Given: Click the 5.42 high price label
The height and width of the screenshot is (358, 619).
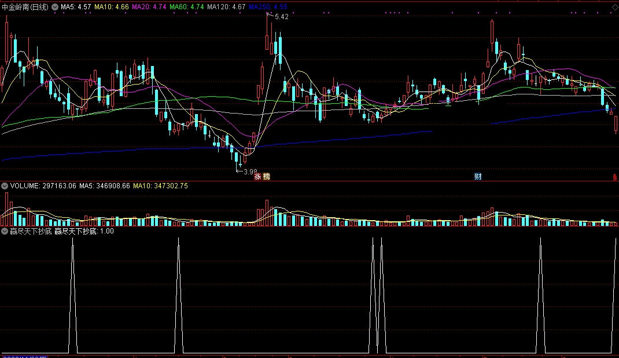Looking at the screenshot, I should pos(282,17).
